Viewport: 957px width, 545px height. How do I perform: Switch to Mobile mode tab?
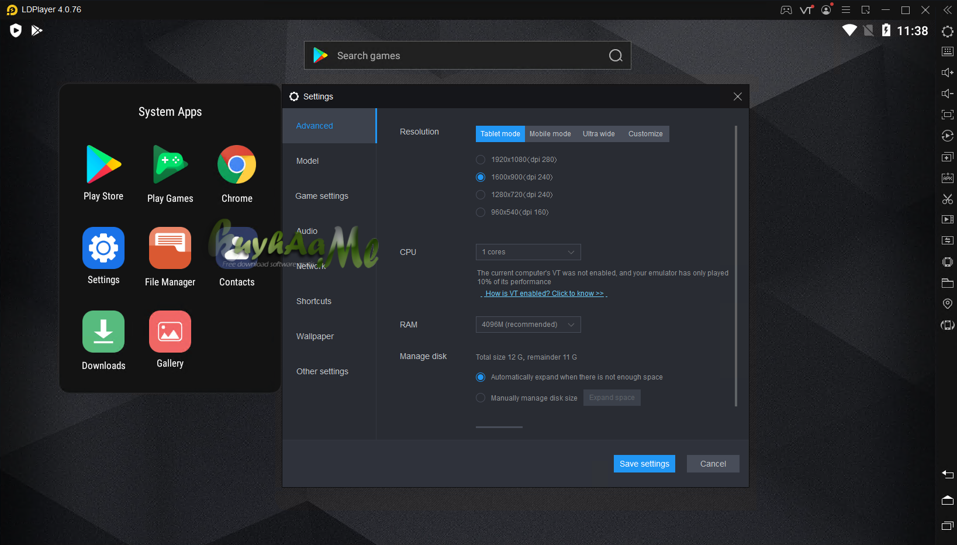coord(550,134)
